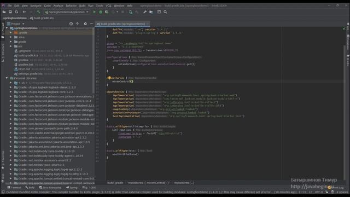Click the Project view selector dropdown
The width and height of the screenshot is (350, 197).
(x=16, y=24)
